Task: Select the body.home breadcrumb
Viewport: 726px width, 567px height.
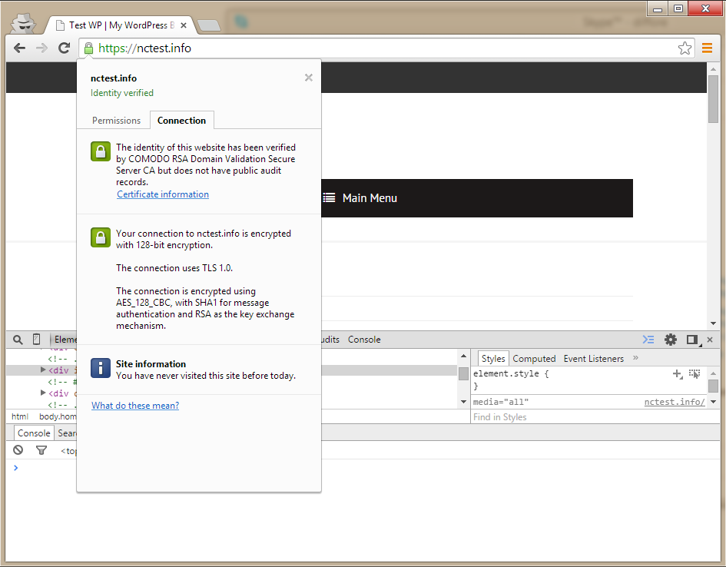Action: click(x=58, y=416)
